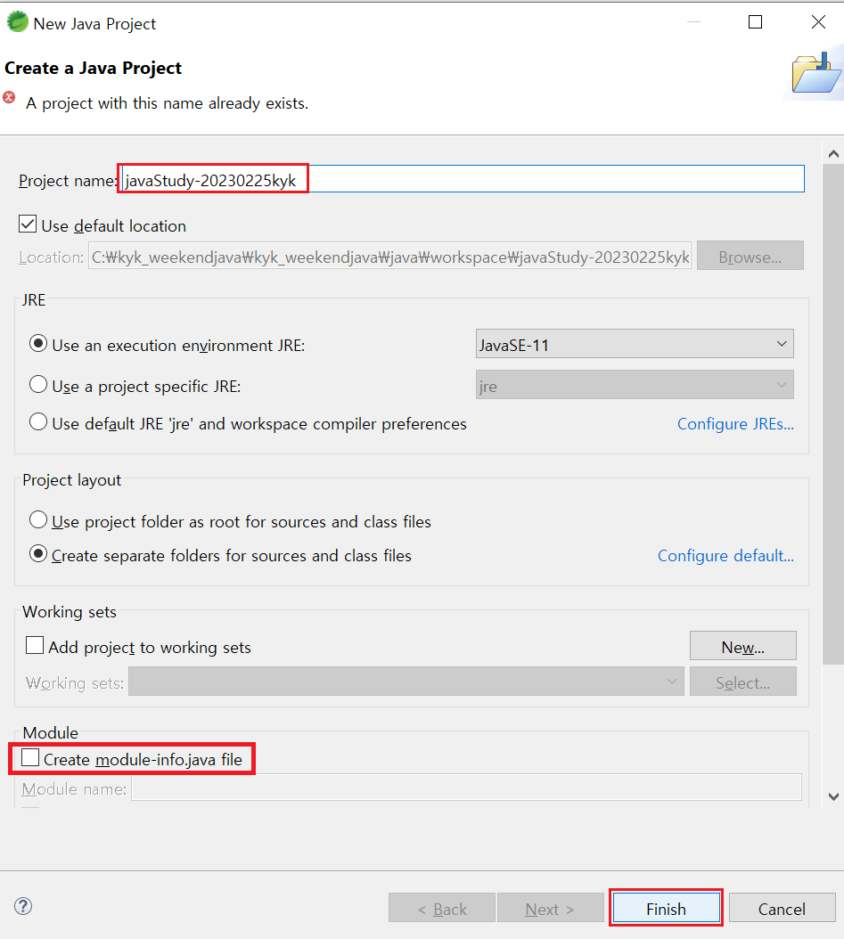Click New... working set button
The width and height of the screenshot is (844, 939).
tap(742, 646)
